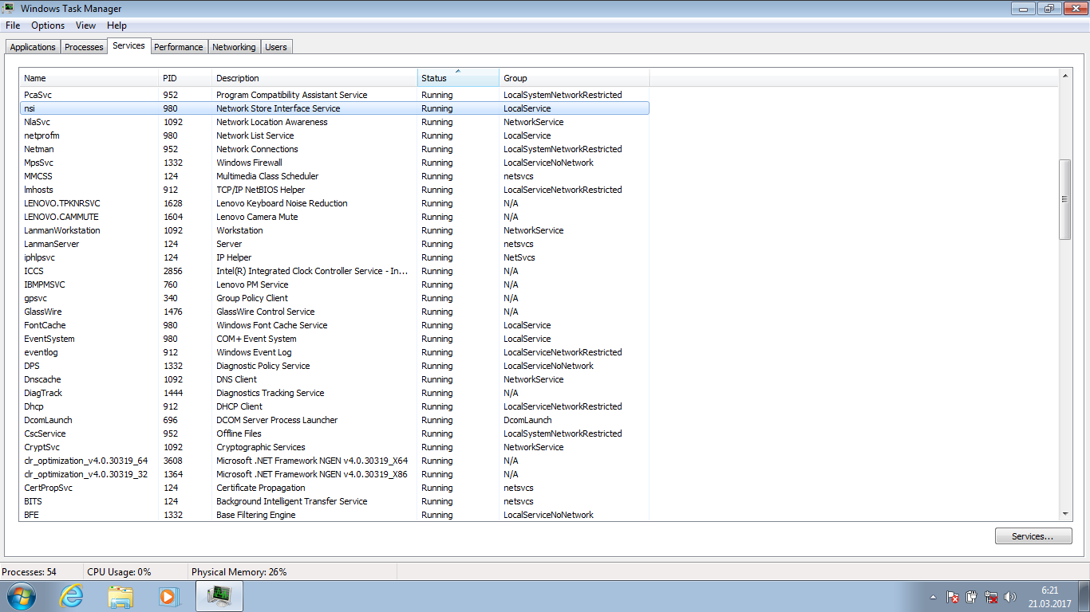Click the scrollbar down arrow in services list
Viewport: 1090px width, 612px height.
click(1064, 515)
